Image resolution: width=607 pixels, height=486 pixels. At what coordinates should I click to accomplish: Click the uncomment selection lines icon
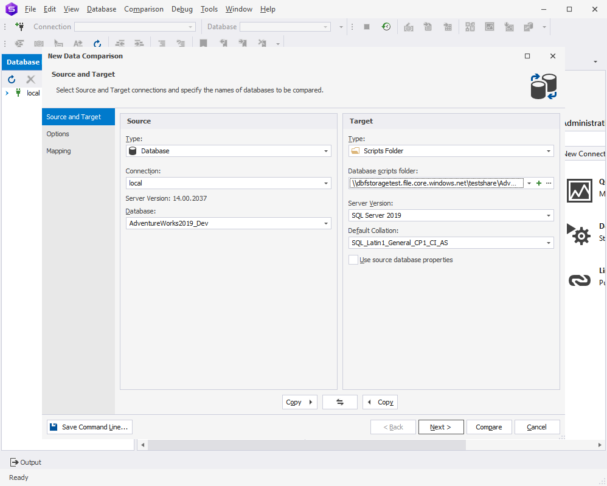(181, 43)
